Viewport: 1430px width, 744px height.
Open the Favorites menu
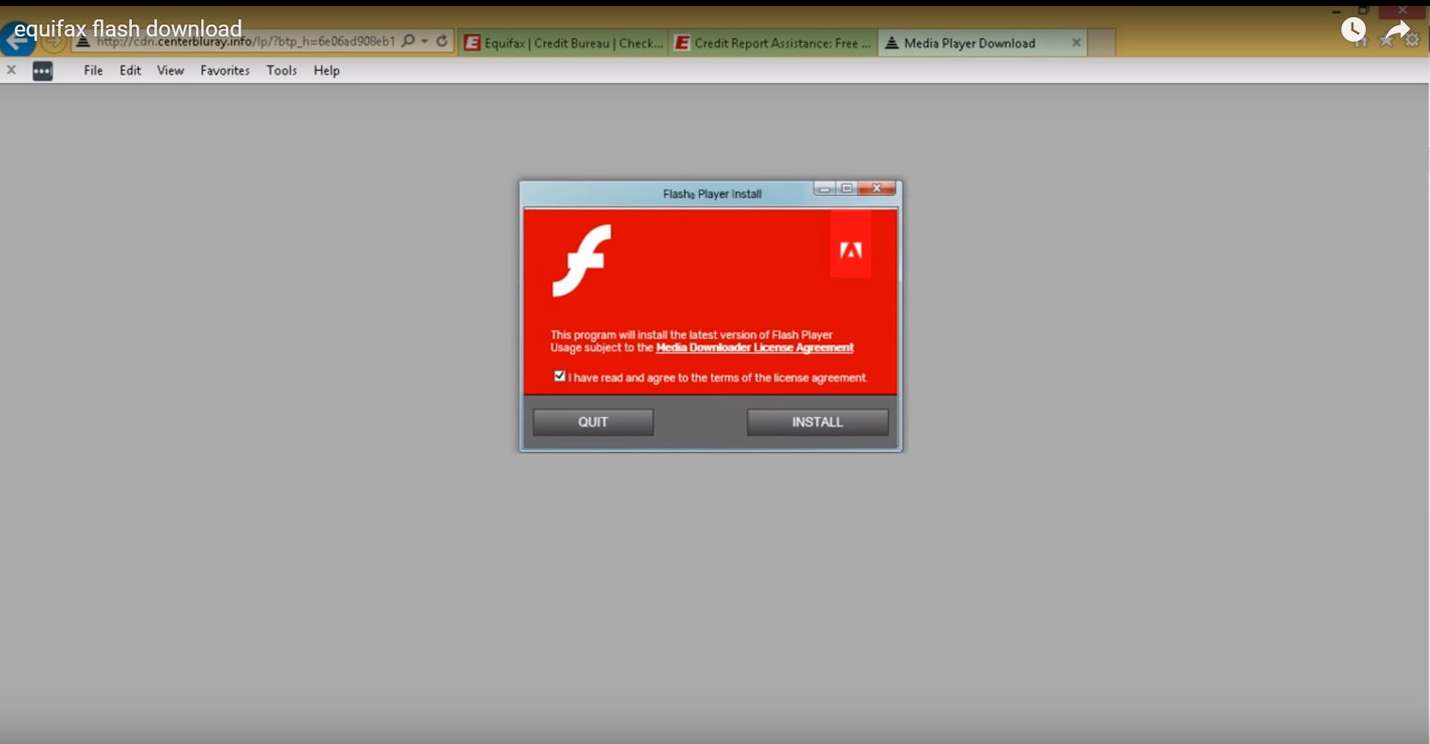[x=225, y=70]
